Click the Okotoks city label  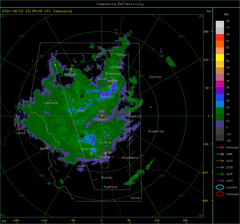click(107, 178)
